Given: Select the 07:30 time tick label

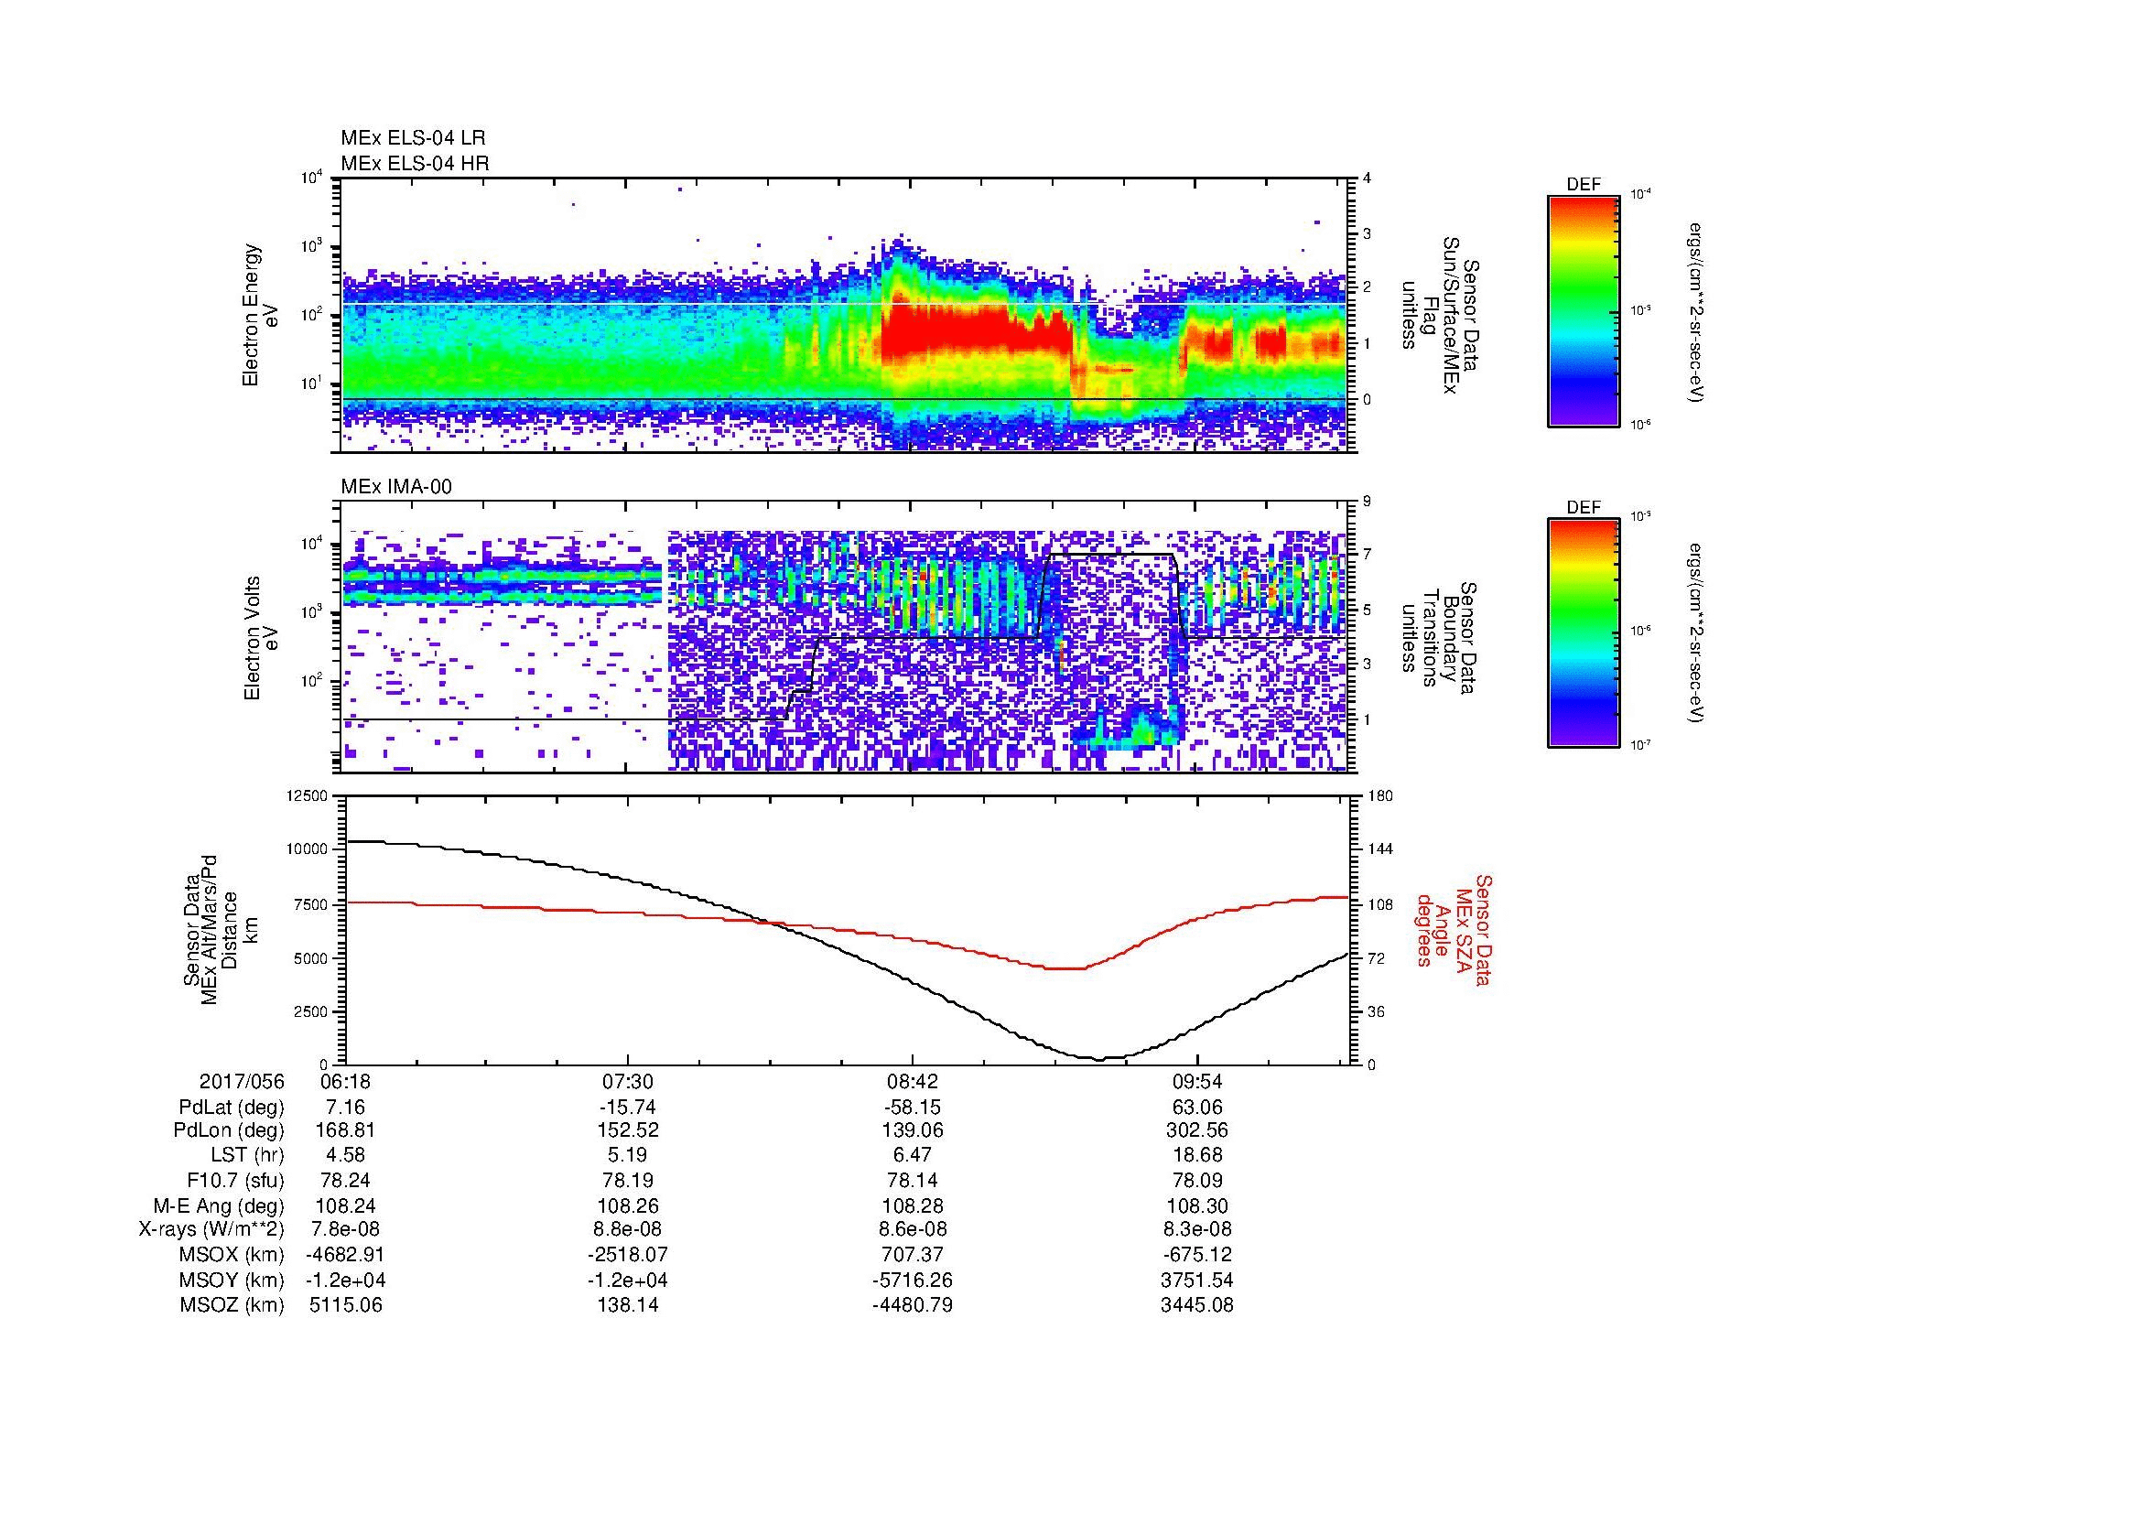Looking at the screenshot, I should [x=630, y=1082].
